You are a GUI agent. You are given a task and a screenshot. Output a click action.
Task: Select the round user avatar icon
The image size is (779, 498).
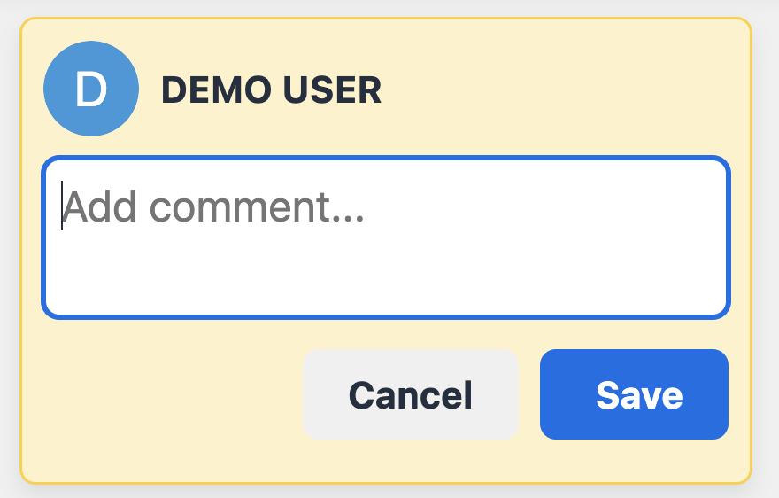tap(90, 89)
